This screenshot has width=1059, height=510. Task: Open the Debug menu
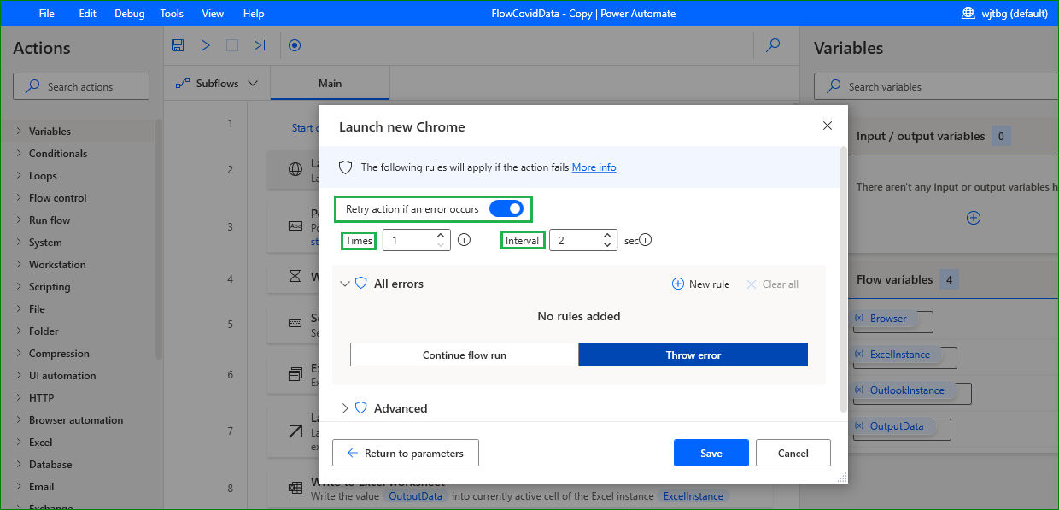(x=130, y=14)
